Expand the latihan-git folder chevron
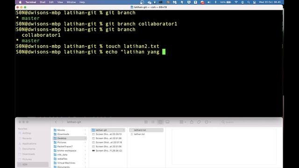The height and width of the screenshot is (168, 299). coord(123,130)
